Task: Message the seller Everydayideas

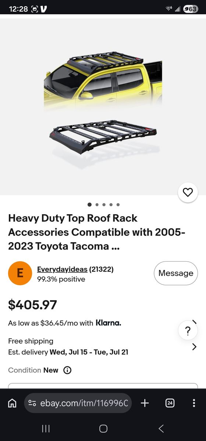Action: click(175, 273)
